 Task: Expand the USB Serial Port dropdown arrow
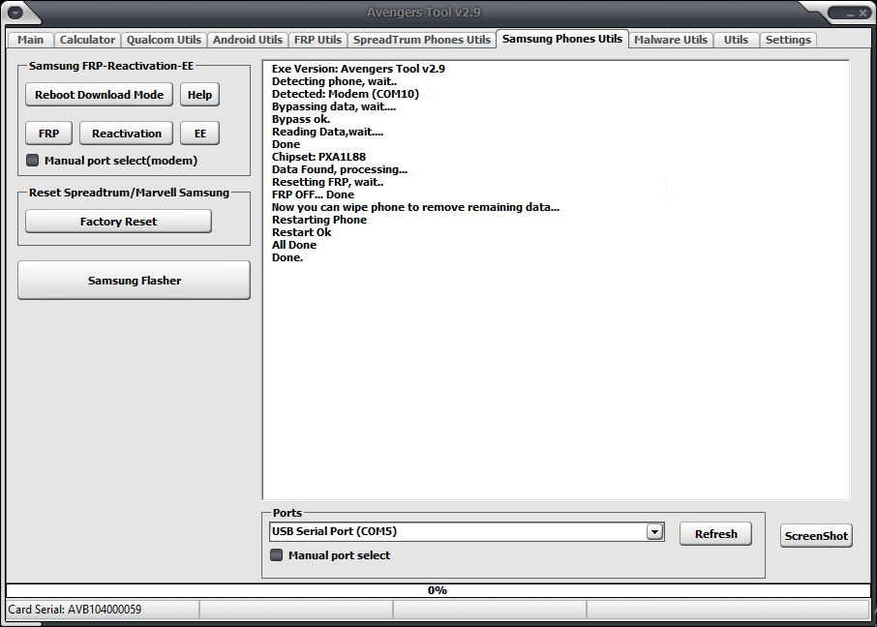[654, 531]
